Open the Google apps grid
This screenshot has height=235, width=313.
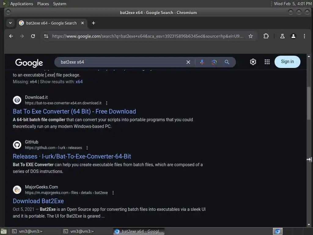coord(267,62)
